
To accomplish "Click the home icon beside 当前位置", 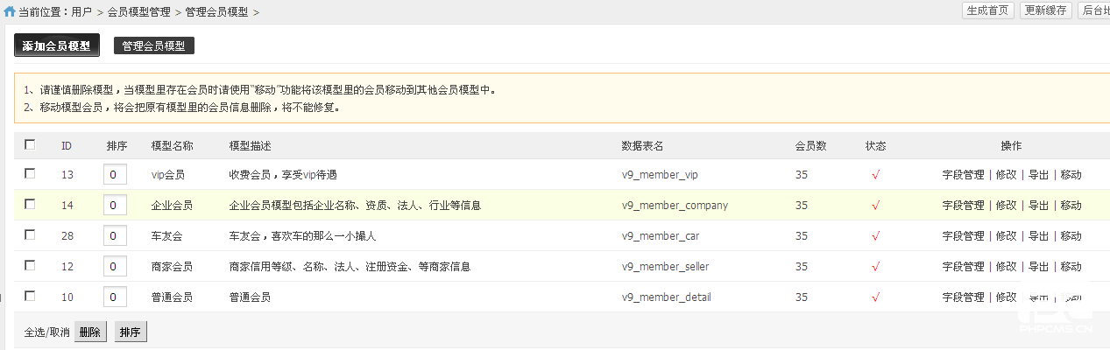I will (x=10, y=12).
